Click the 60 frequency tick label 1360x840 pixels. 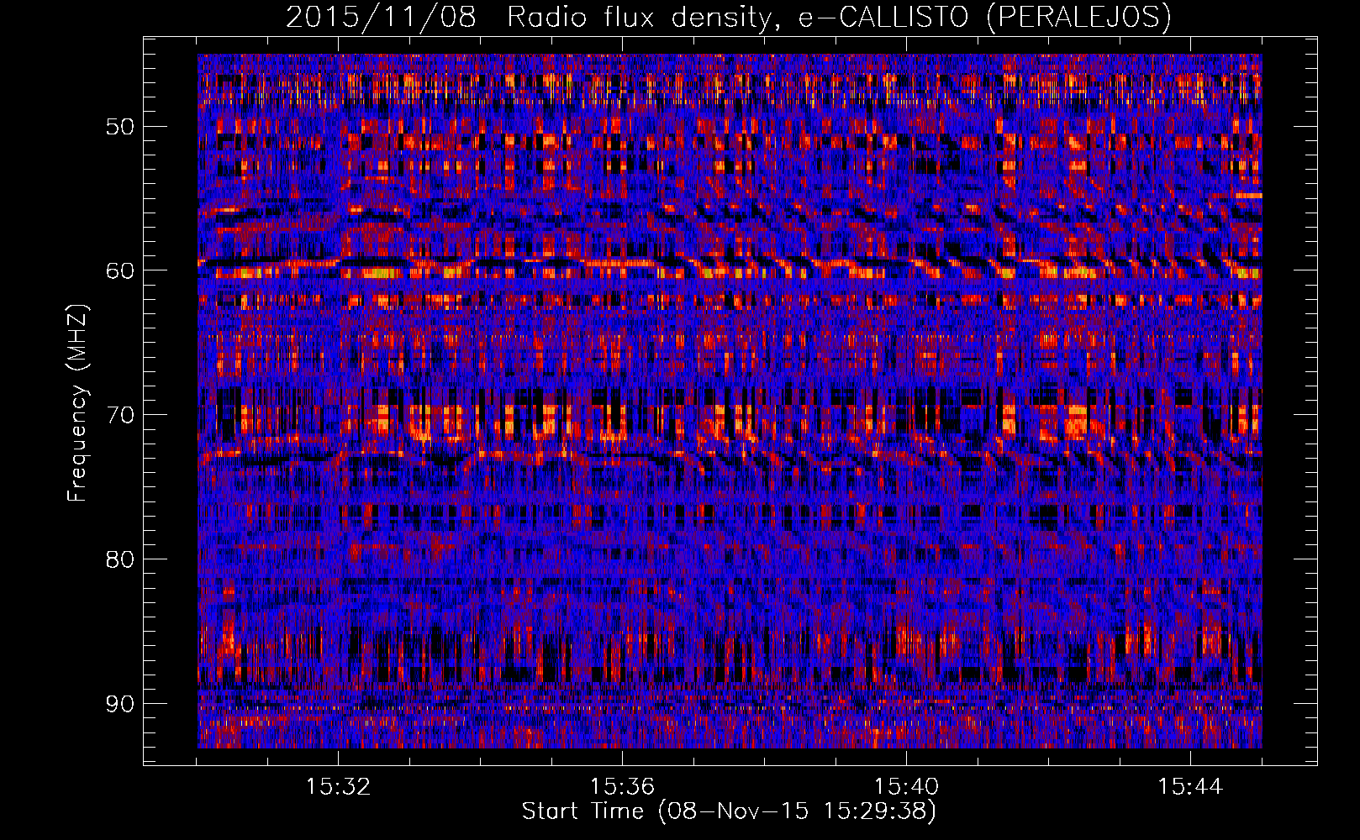click(x=119, y=270)
